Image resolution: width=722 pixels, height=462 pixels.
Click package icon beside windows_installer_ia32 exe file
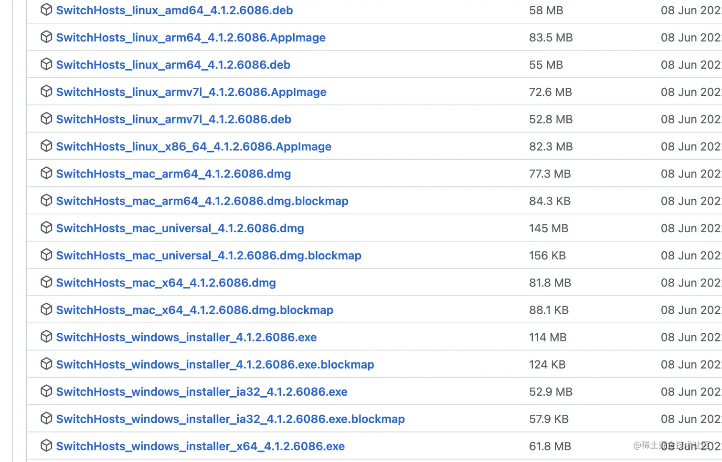(x=46, y=390)
